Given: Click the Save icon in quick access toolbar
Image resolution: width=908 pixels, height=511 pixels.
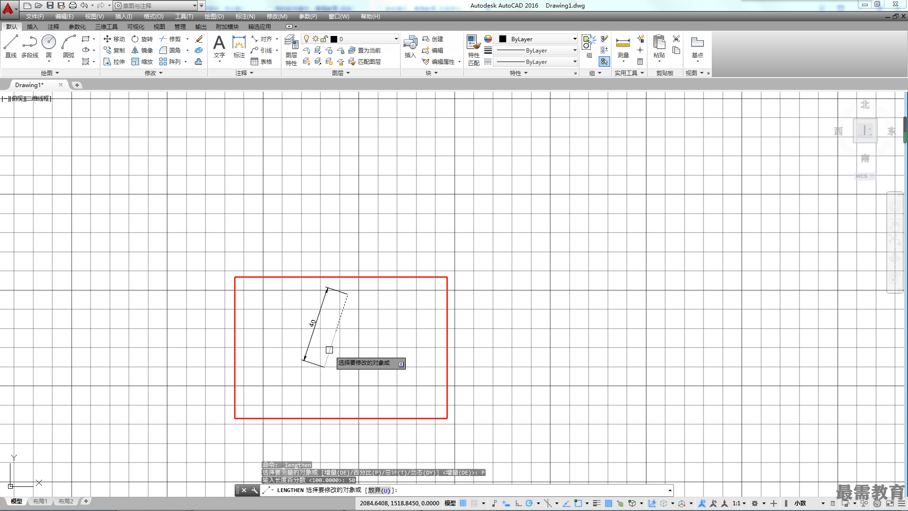Looking at the screenshot, I should click(x=50, y=5).
